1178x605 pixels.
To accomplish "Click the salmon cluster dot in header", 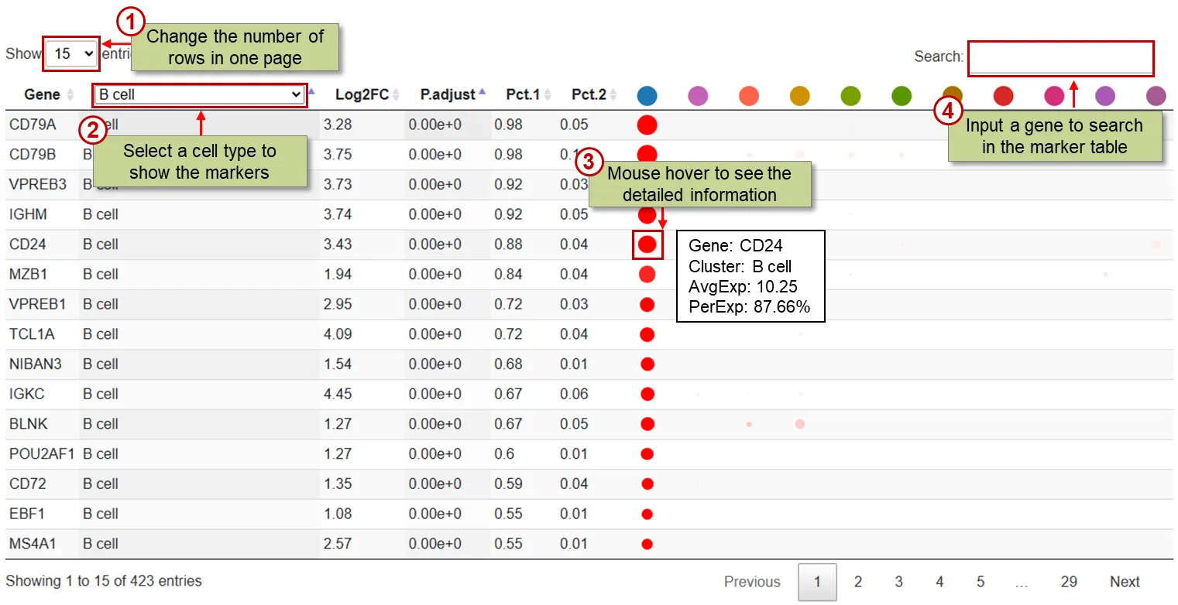I will pyautogui.click(x=749, y=96).
